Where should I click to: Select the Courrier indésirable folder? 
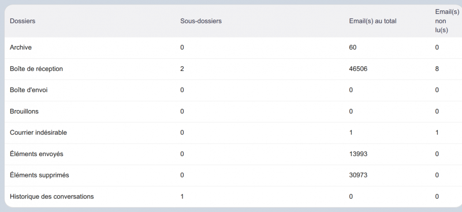pyautogui.click(x=38, y=132)
